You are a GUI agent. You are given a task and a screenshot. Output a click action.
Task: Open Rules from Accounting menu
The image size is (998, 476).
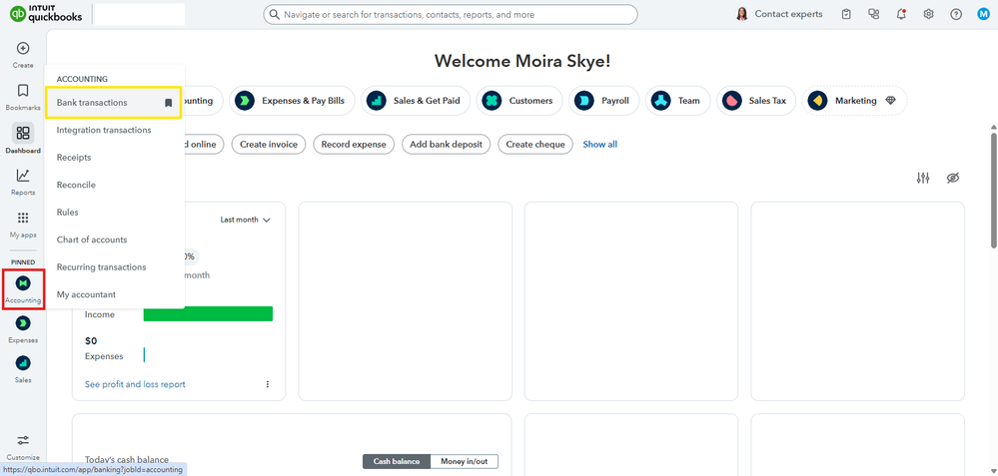[x=68, y=213]
